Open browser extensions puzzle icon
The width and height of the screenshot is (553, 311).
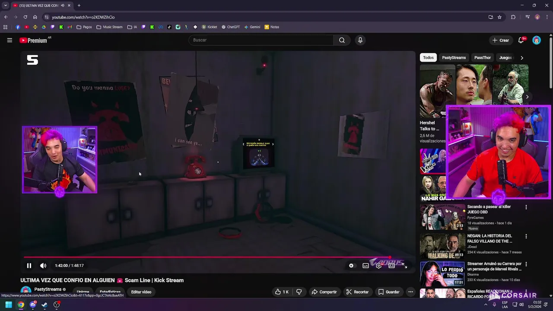[x=513, y=17]
